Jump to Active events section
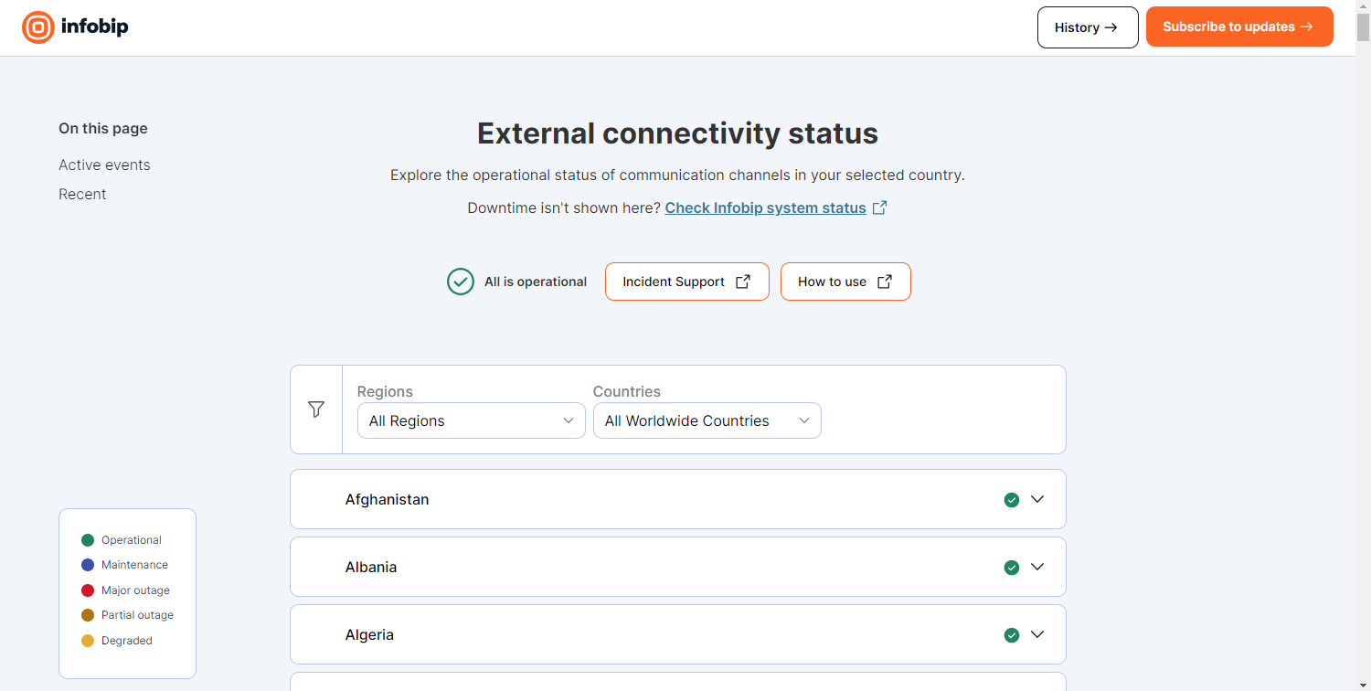This screenshot has height=691, width=1371. tap(104, 165)
